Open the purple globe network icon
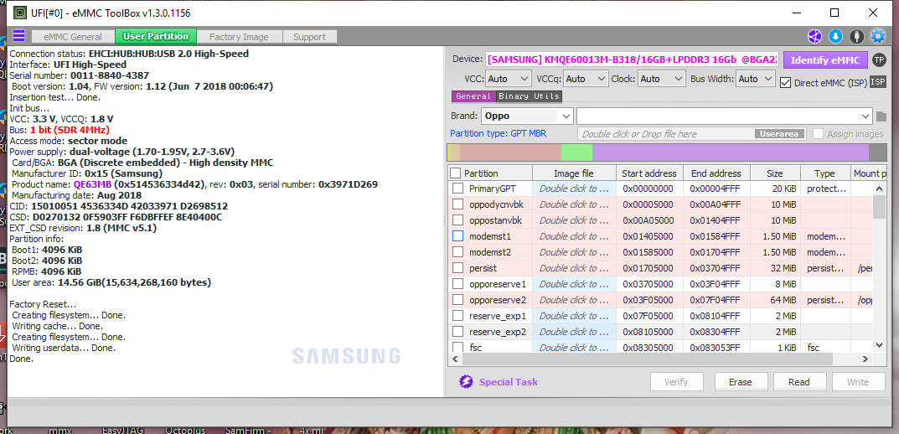 tap(814, 37)
